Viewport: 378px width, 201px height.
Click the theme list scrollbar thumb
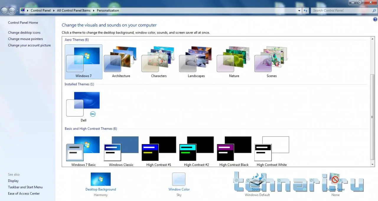coord(372,117)
